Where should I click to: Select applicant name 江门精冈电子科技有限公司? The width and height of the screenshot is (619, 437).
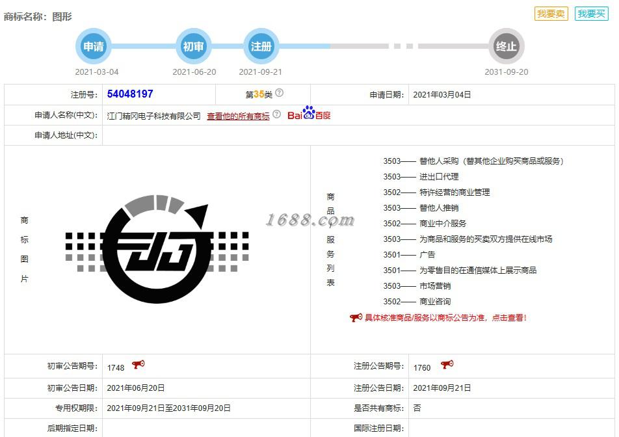click(153, 116)
